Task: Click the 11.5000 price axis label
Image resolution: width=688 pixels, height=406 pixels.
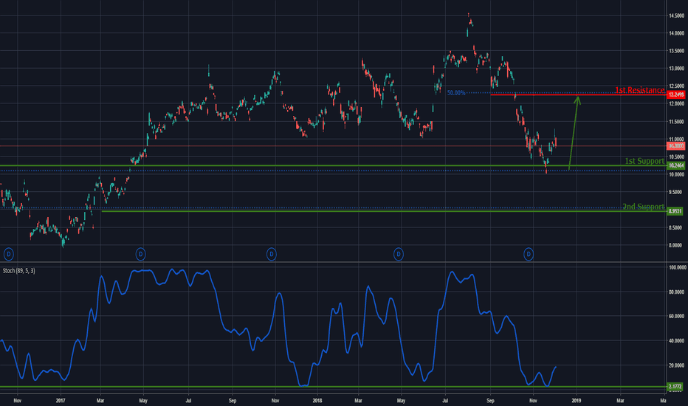Action: pyautogui.click(x=676, y=122)
